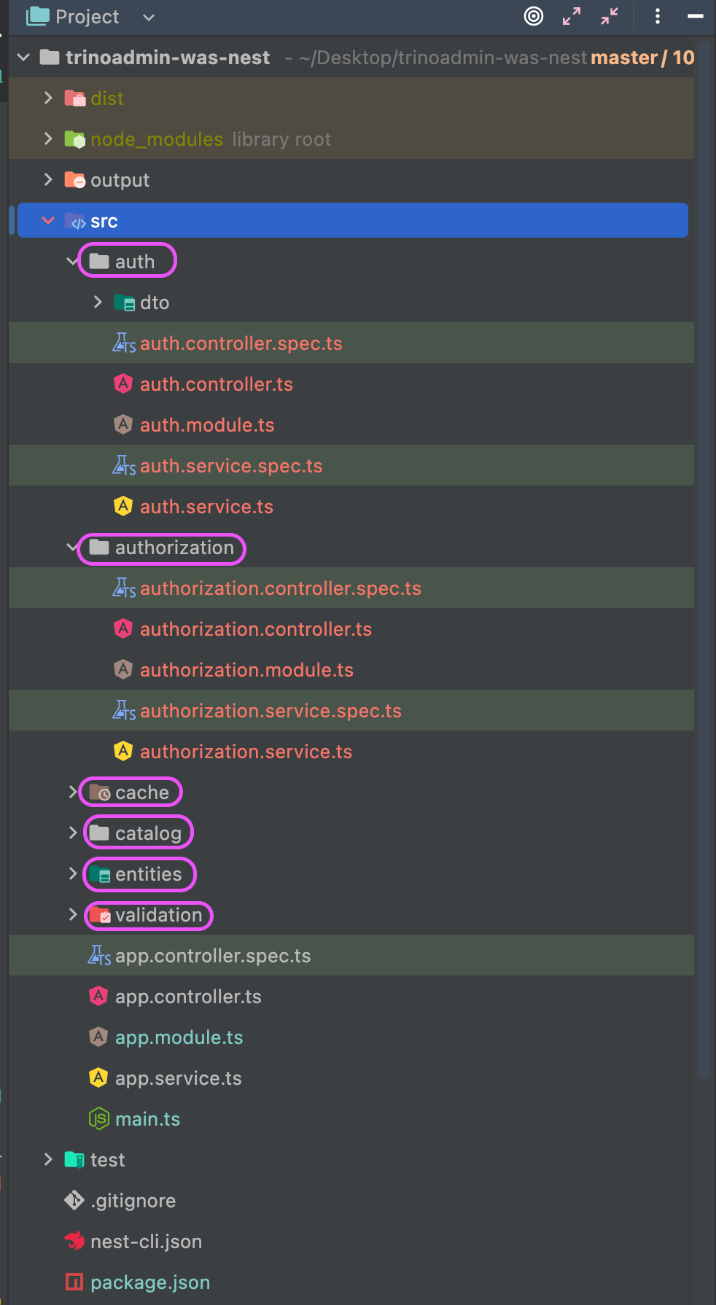This screenshot has height=1305, width=716.
Task: Click the test folder icon
Action: pyautogui.click(x=75, y=1159)
